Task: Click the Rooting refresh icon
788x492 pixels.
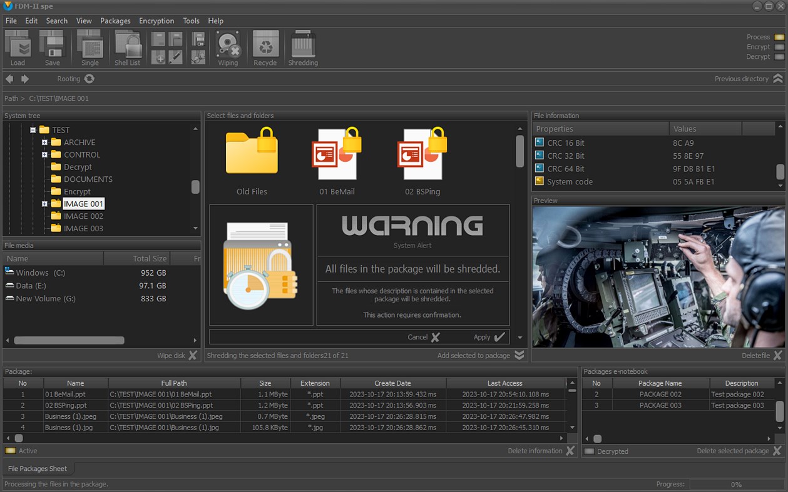Action: pyautogui.click(x=90, y=79)
